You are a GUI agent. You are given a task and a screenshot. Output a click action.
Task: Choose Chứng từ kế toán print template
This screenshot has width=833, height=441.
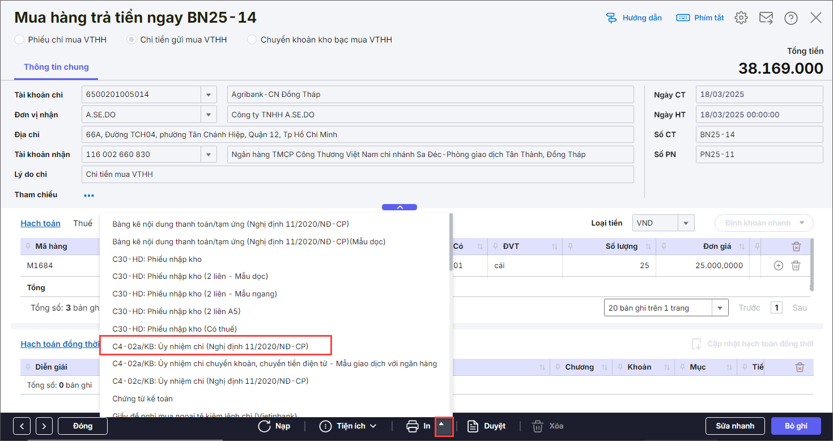click(142, 398)
